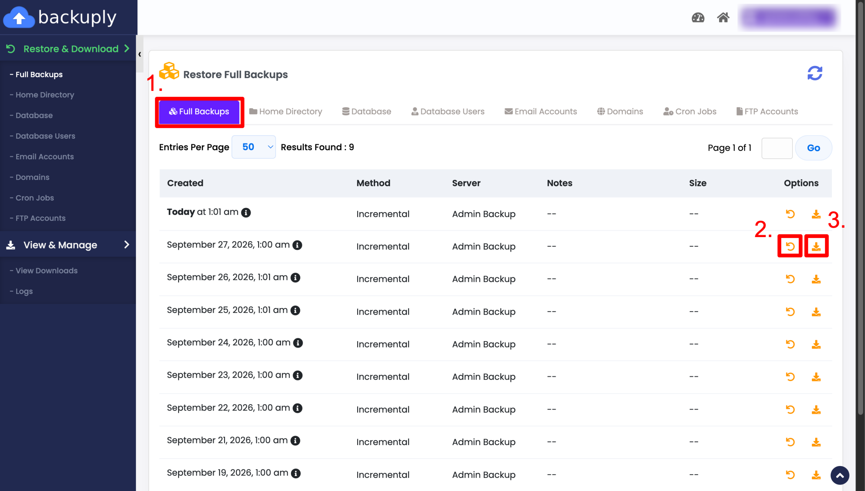Switch to the Cron Jobs tab

click(x=690, y=111)
